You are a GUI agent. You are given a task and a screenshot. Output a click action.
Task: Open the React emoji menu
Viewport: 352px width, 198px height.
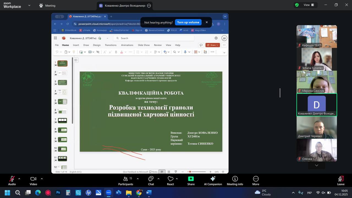pos(170,181)
